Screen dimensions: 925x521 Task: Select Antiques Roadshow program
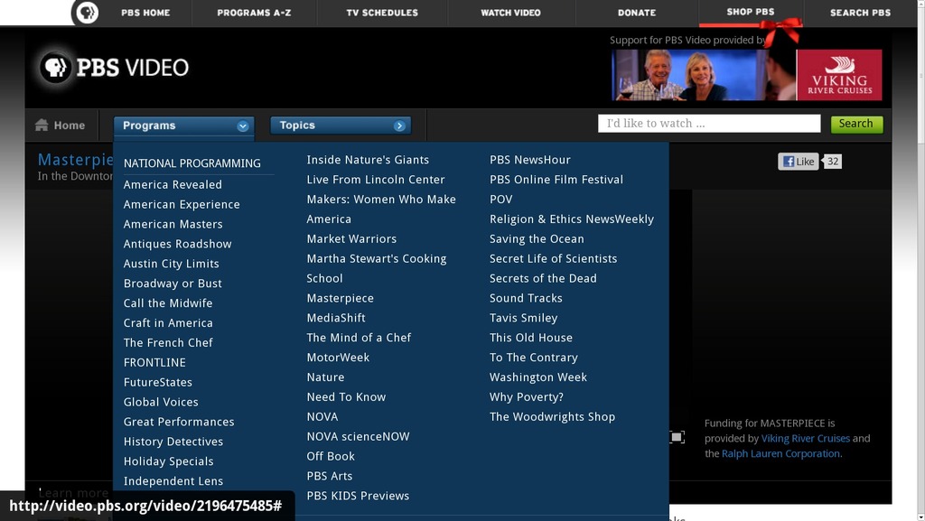178,244
